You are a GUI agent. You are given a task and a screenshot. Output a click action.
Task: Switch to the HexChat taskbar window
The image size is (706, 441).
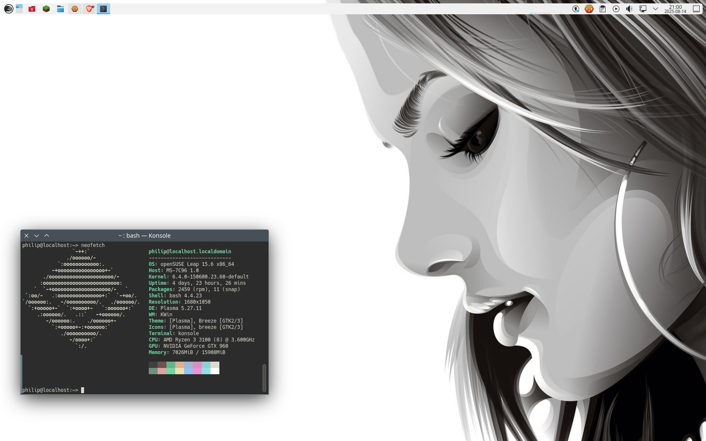pos(75,9)
